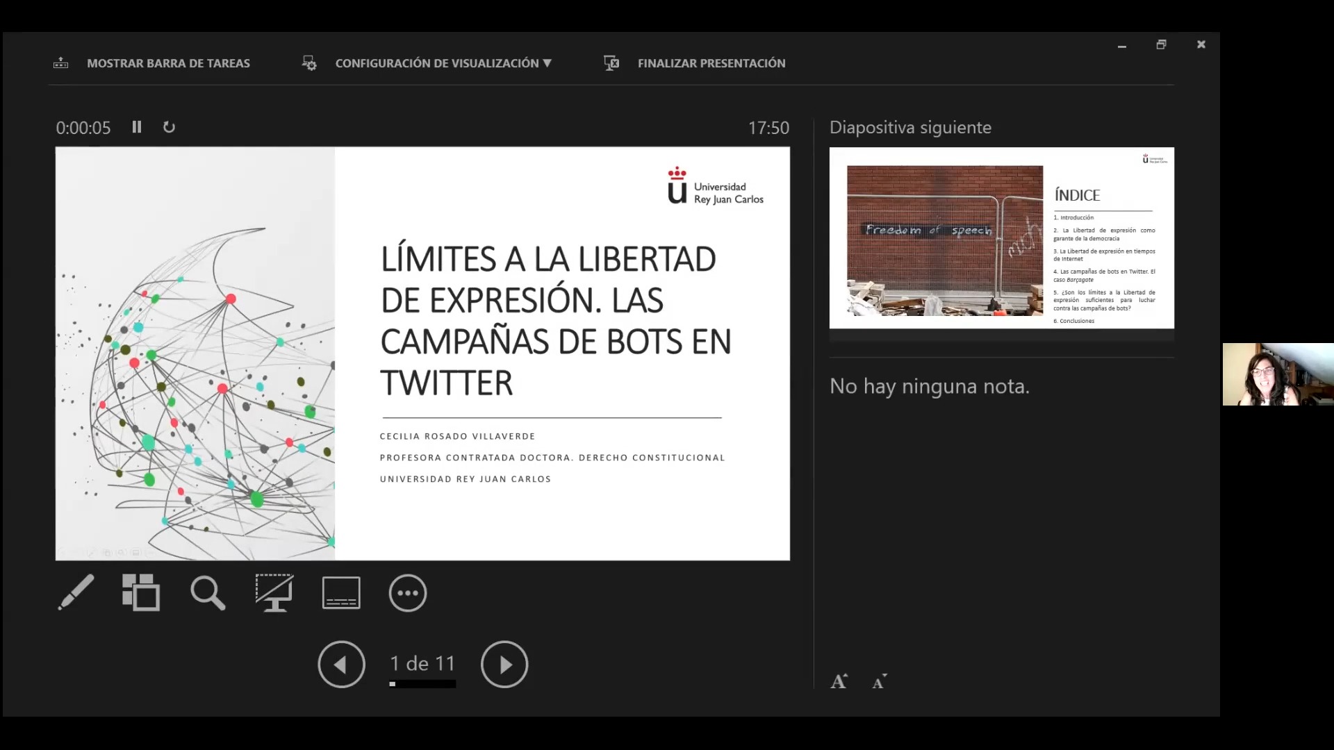Screen dimensions: 1334x750
Task: Click the presenter webcam video tile
Action: [x=1278, y=374]
